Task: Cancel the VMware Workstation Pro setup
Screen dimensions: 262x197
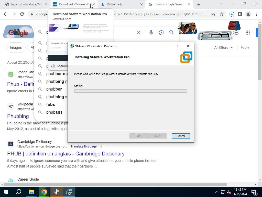Action: pos(181,136)
